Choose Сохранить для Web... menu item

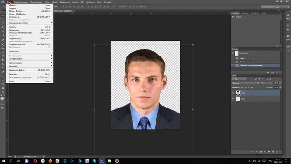tap(30, 44)
